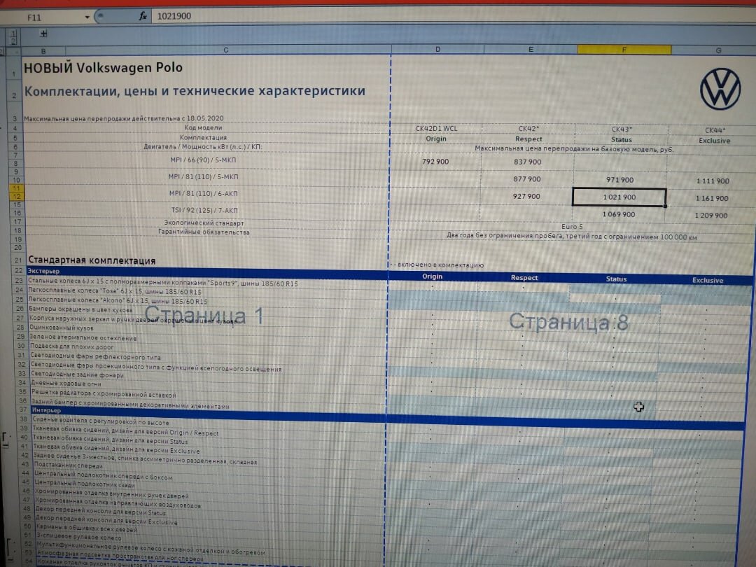This screenshot has height=567, width=756.
Task: Select row Подстаканник спереди
Action: pyautogui.click(x=68, y=465)
